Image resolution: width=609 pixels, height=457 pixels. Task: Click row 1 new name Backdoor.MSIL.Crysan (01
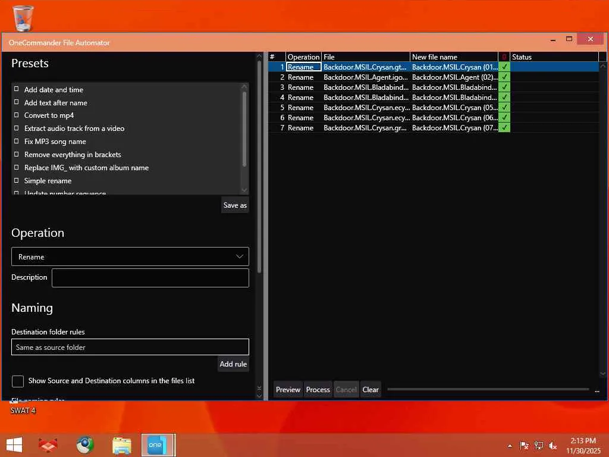tap(454, 67)
